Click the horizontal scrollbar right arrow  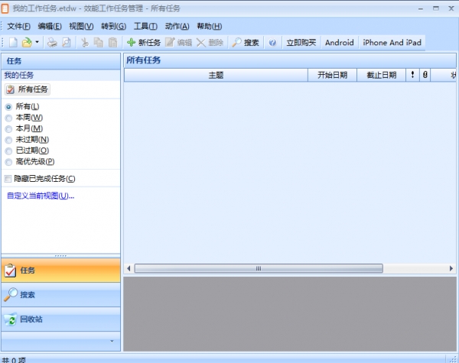point(451,268)
